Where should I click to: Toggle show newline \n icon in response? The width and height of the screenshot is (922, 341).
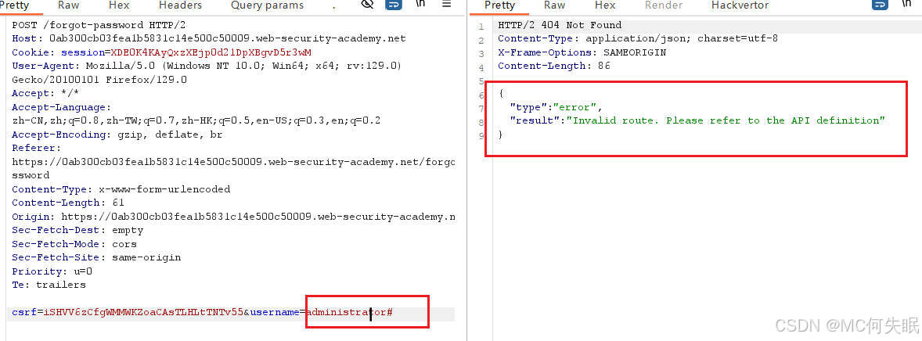click(907, 4)
